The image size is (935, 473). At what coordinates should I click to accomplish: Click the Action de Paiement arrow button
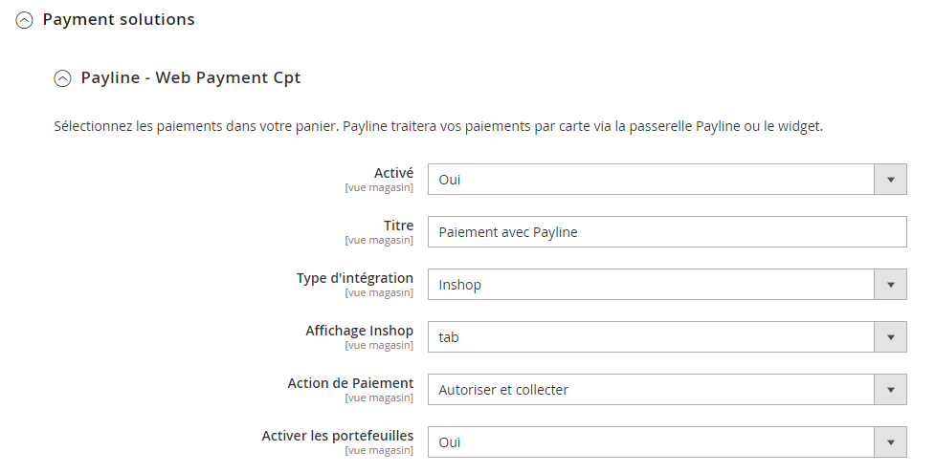coord(890,389)
